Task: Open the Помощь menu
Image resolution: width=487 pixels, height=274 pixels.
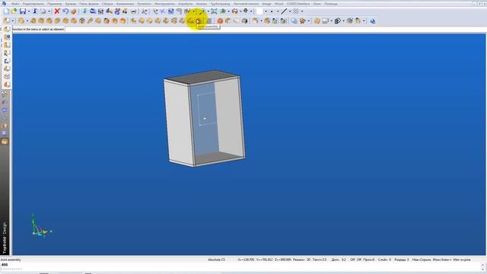Action: (x=331, y=4)
